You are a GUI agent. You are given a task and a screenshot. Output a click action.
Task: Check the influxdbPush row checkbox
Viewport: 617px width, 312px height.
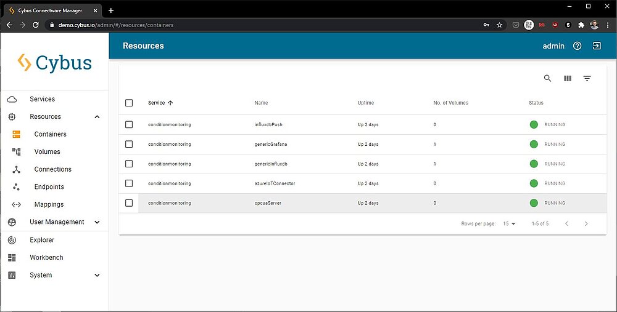point(129,124)
